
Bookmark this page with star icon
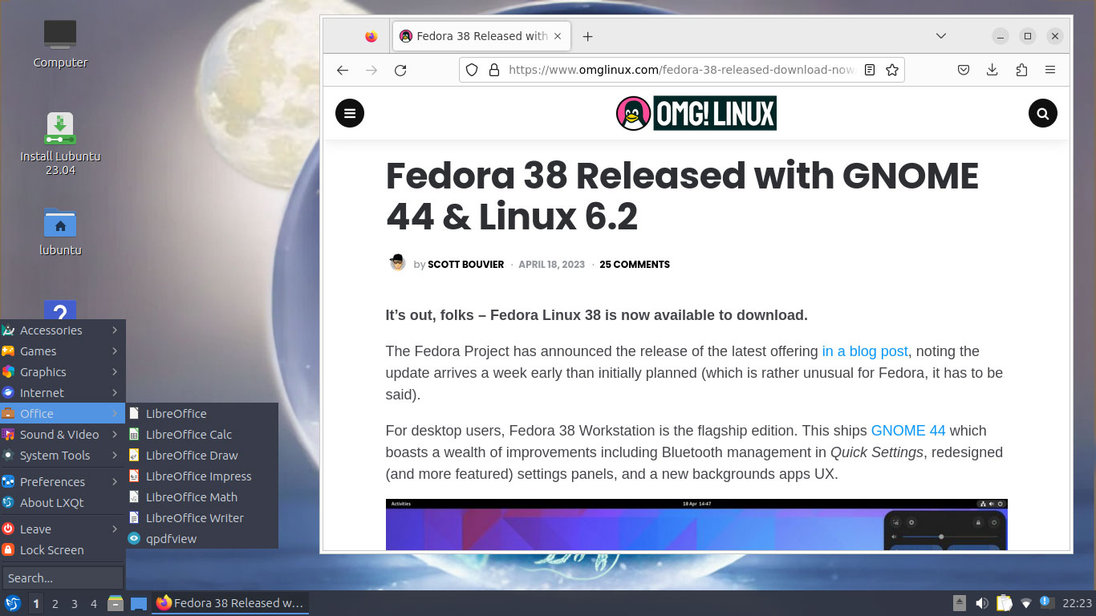(891, 70)
